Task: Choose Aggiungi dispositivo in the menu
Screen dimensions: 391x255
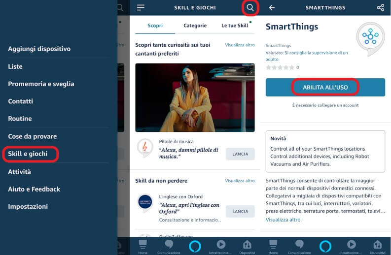Action: (x=39, y=49)
